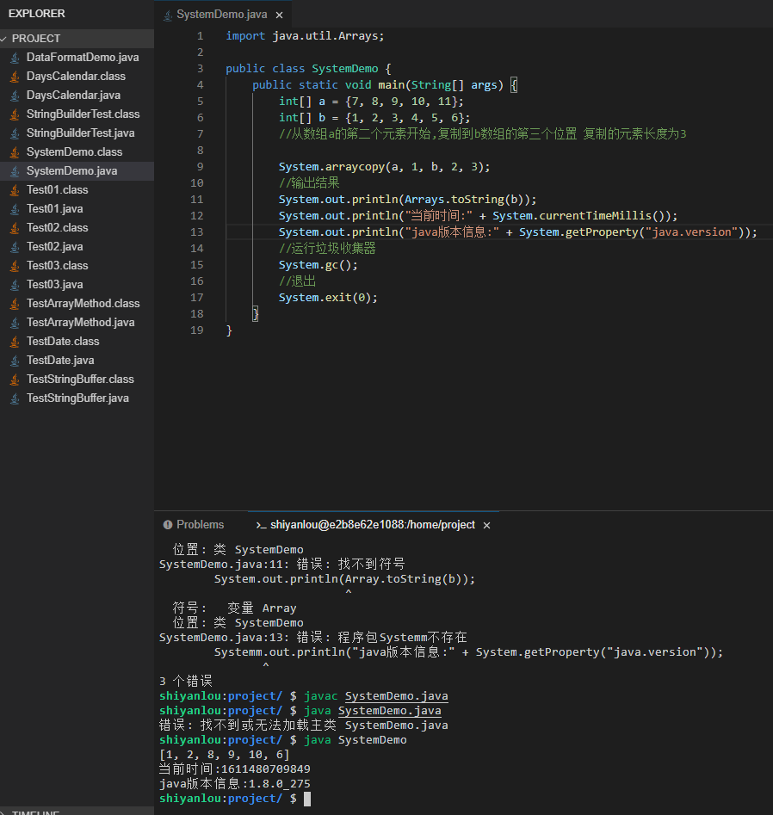Image resolution: width=773 pixels, height=815 pixels.
Task: Click the Test03.java file icon
Action: tap(15, 285)
